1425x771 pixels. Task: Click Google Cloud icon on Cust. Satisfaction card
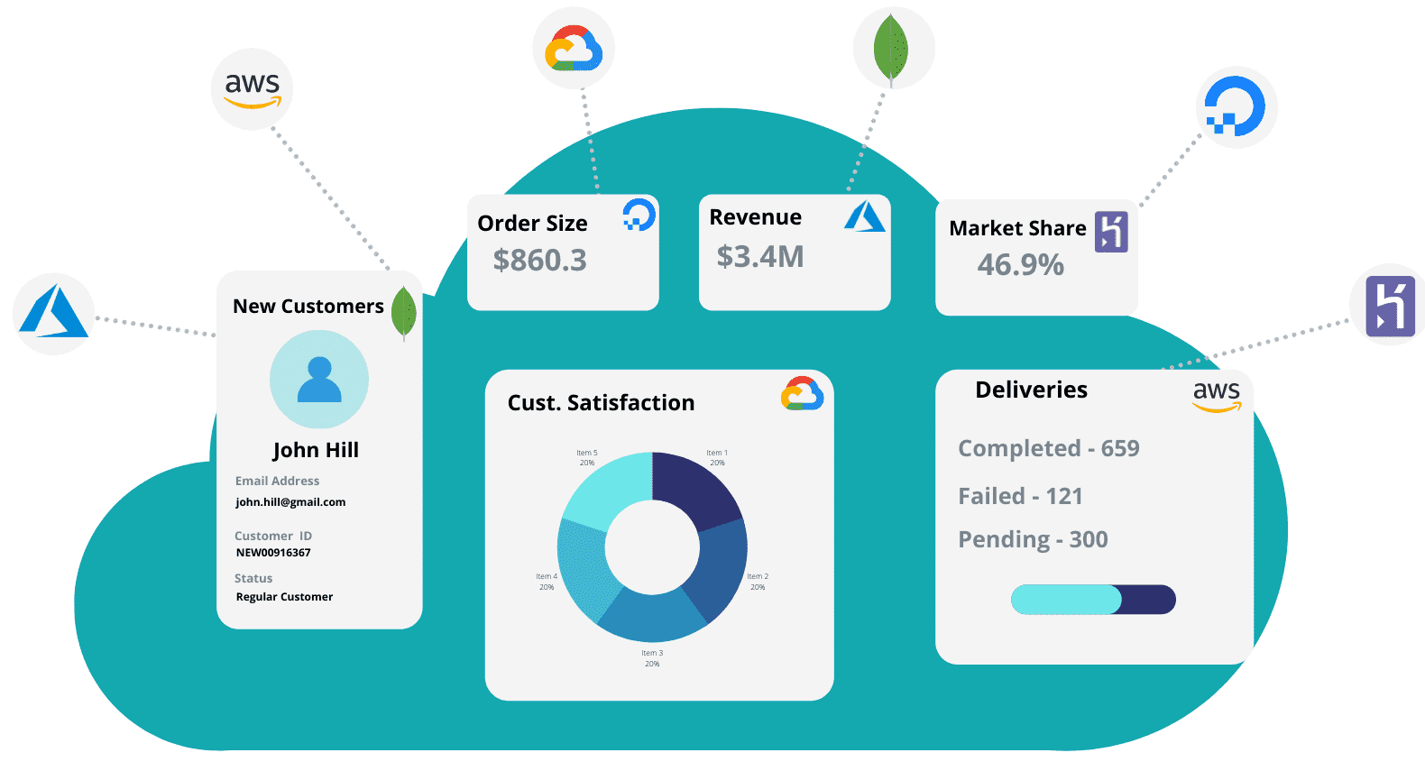tap(802, 394)
